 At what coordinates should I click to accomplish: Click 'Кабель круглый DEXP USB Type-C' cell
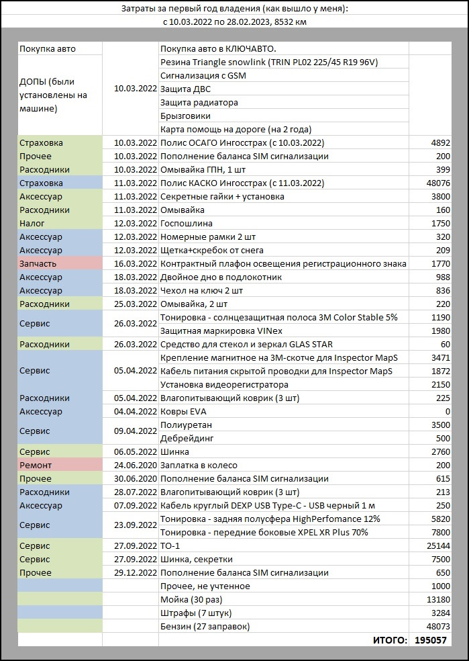pos(284,506)
